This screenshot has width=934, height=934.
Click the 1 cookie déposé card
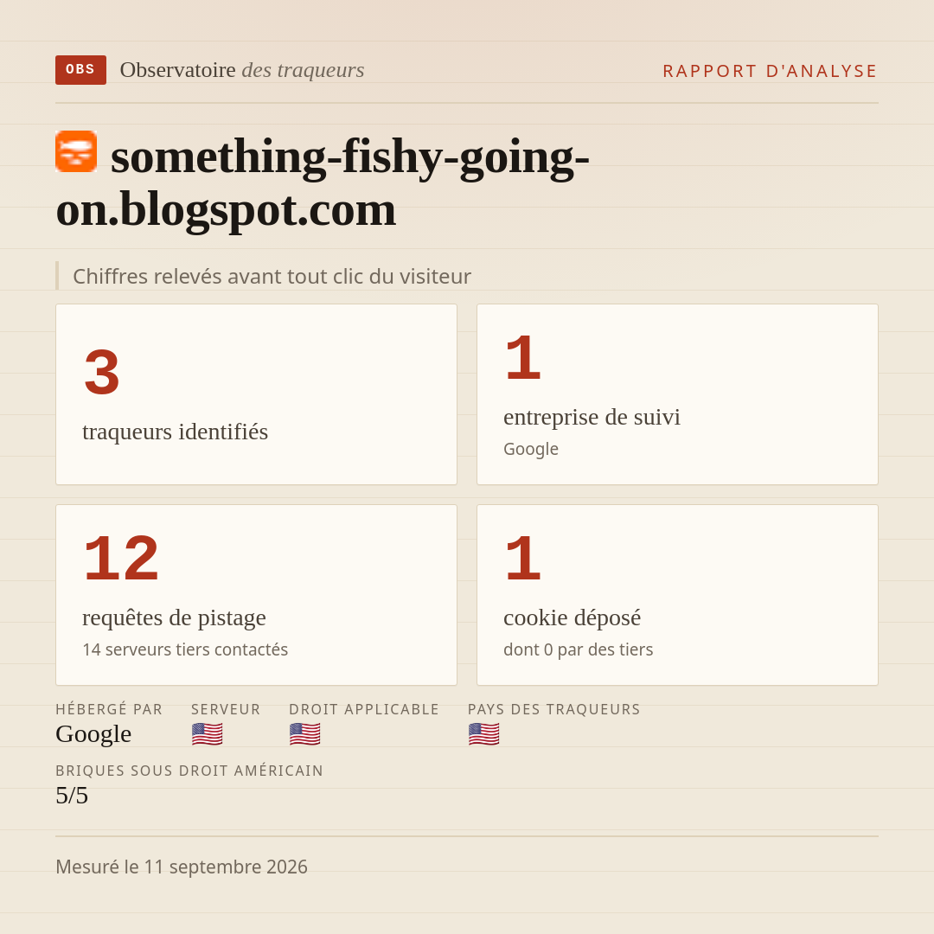coord(677,595)
